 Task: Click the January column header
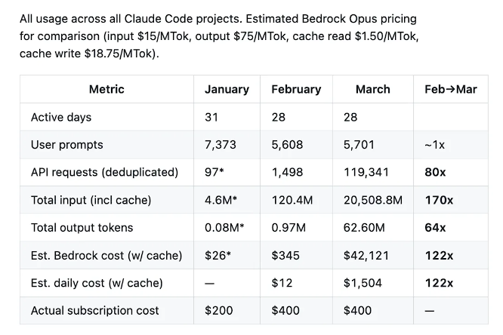[x=227, y=89]
